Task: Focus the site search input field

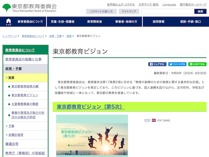Action: click(168, 11)
